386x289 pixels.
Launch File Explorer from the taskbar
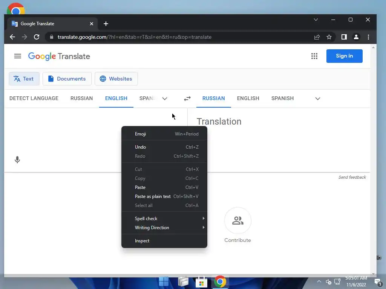coord(183,281)
